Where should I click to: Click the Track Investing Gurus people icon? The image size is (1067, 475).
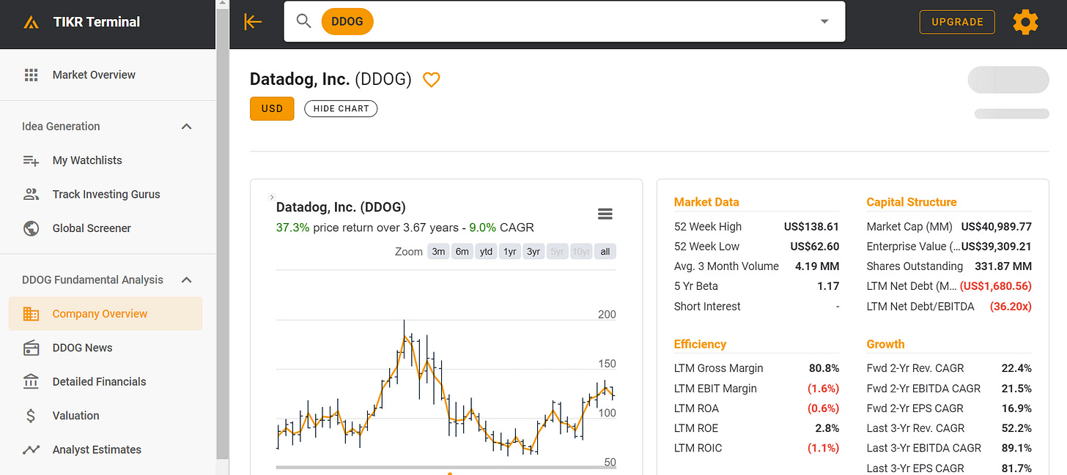(31, 194)
